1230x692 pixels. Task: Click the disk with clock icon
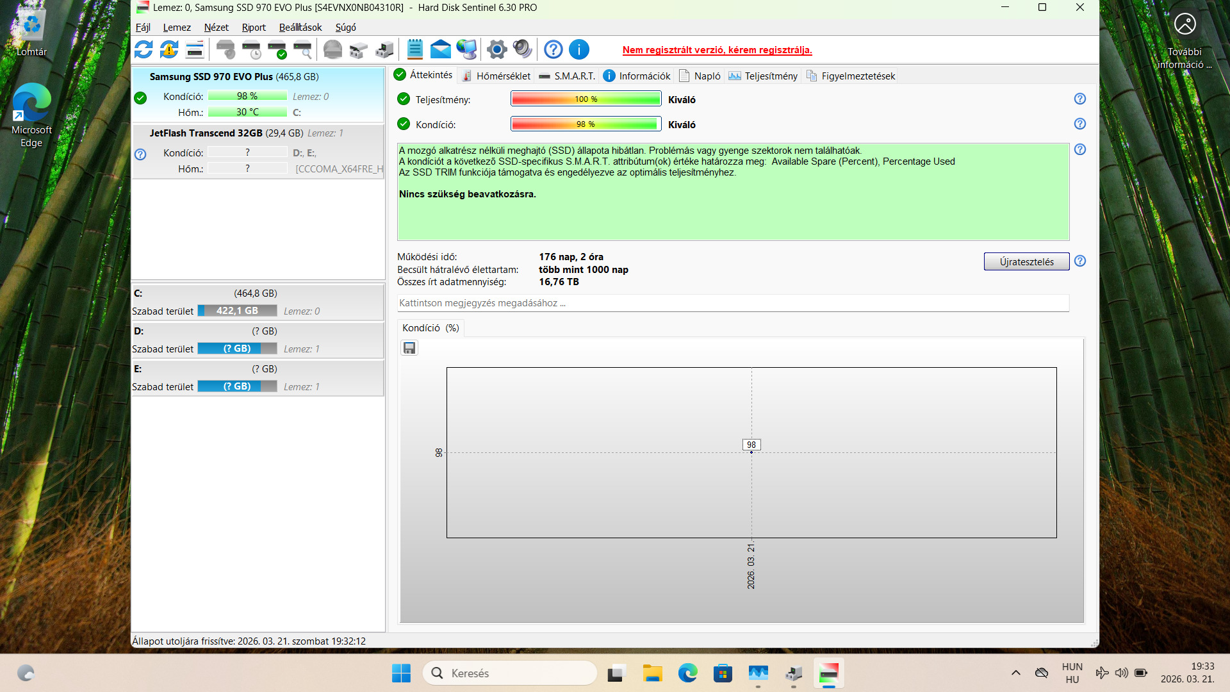click(x=251, y=49)
